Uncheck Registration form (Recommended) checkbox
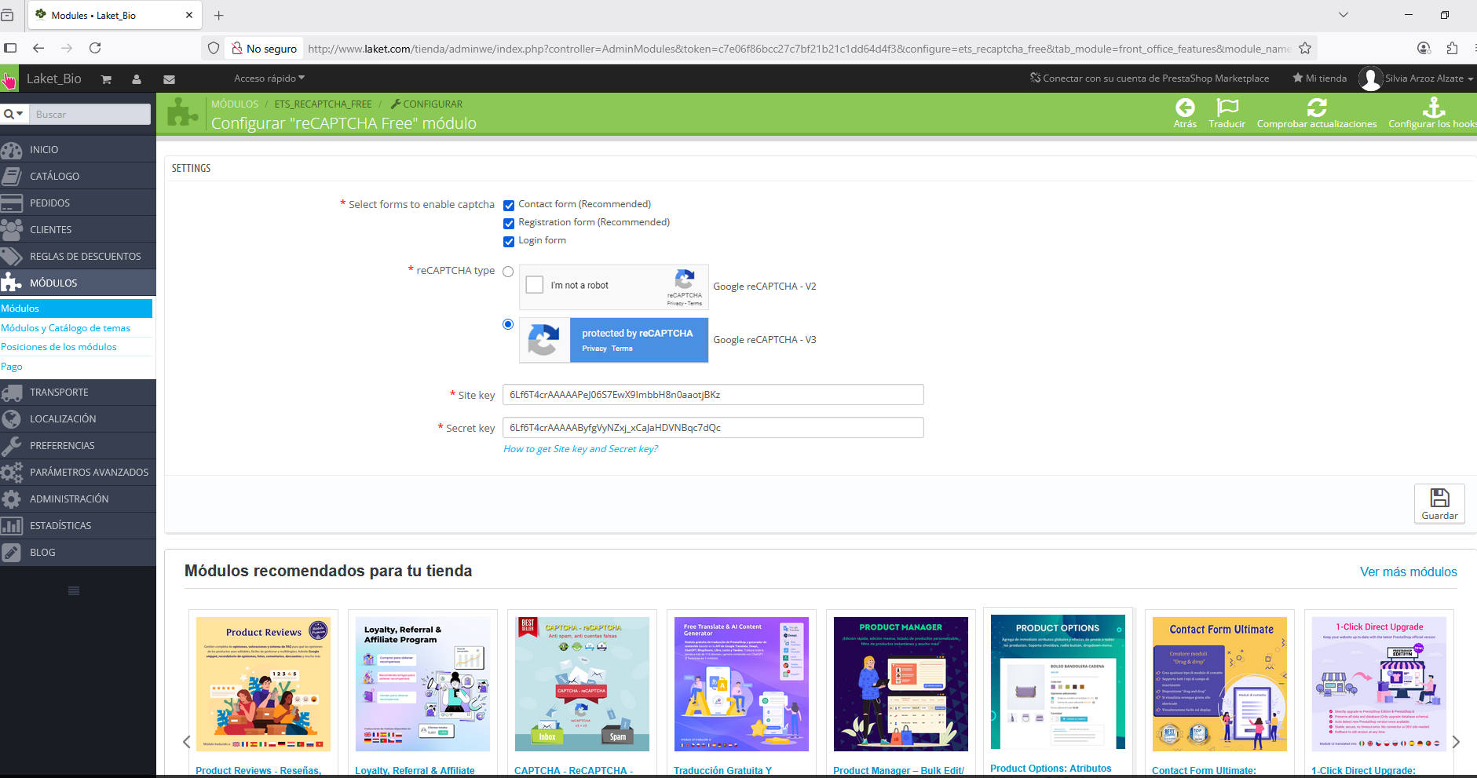 point(509,223)
